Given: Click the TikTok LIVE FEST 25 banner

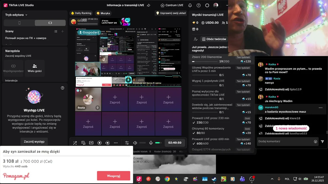Looking at the screenshot, I should 115,22.
